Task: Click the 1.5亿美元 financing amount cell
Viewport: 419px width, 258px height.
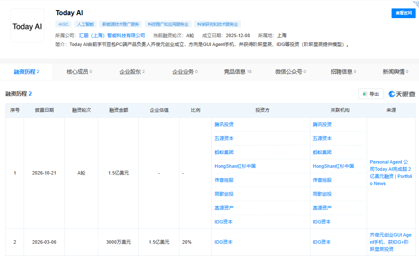Action: (x=119, y=173)
